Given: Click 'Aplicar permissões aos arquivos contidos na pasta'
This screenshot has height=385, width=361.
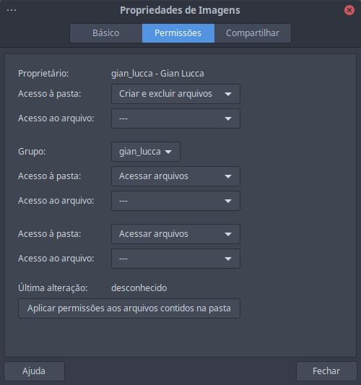Looking at the screenshot, I should pos(129,308).
